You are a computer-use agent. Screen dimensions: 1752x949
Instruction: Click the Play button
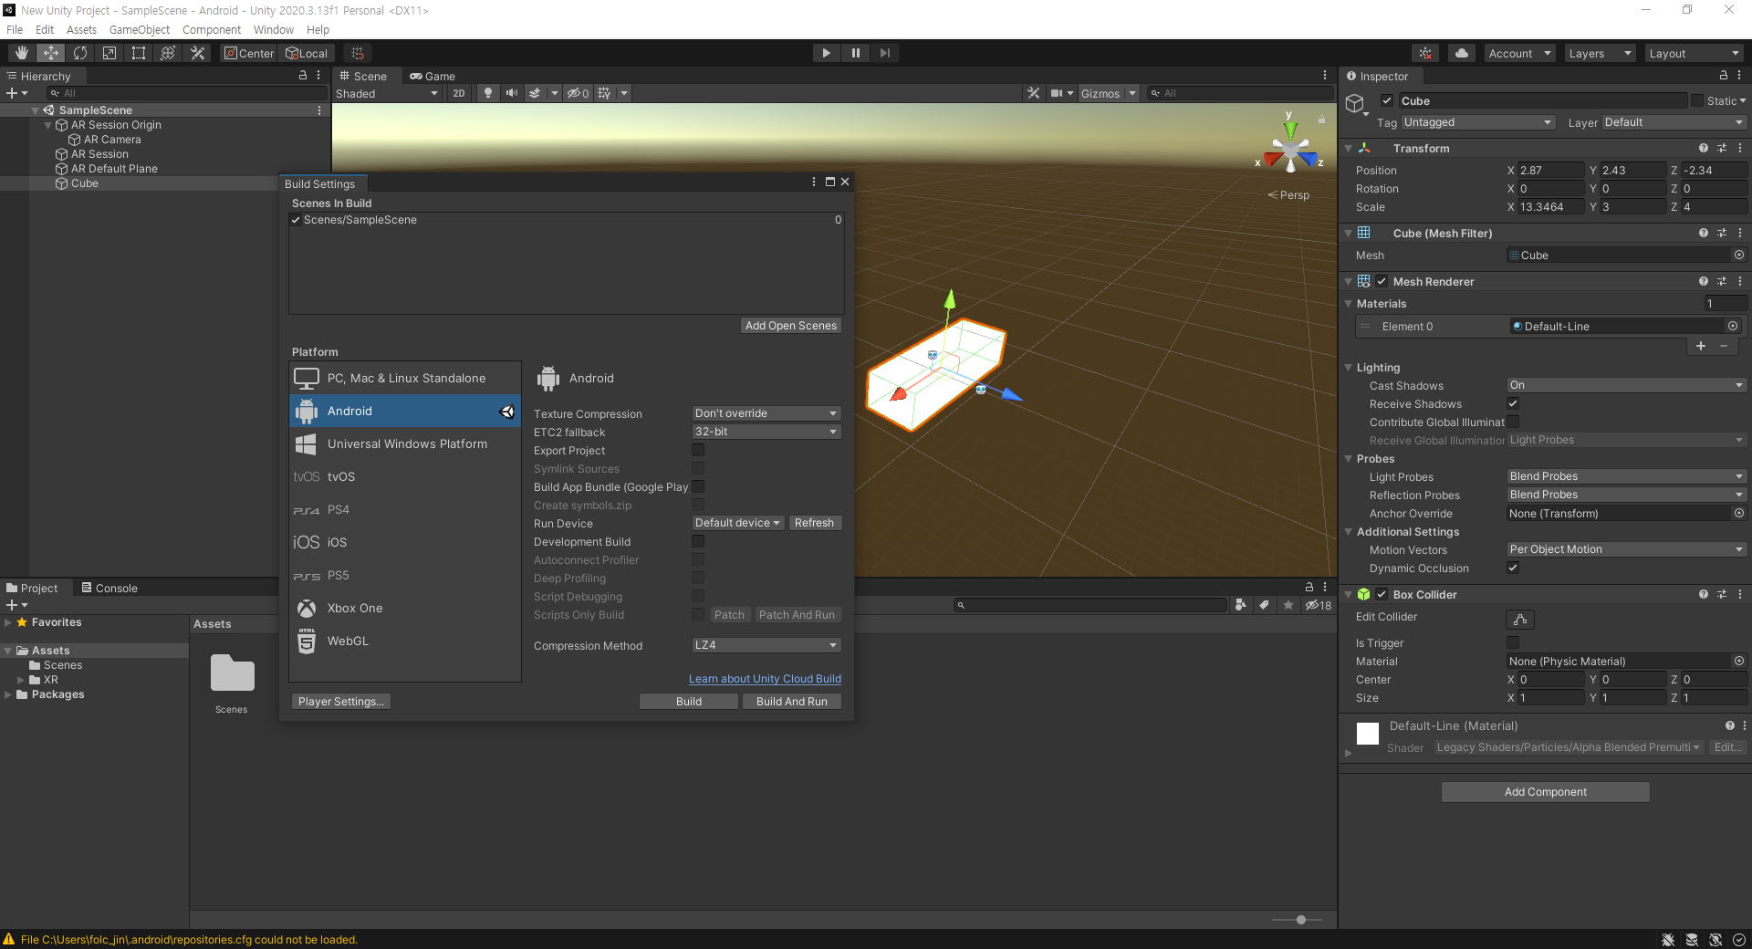(x=826, y=53)
